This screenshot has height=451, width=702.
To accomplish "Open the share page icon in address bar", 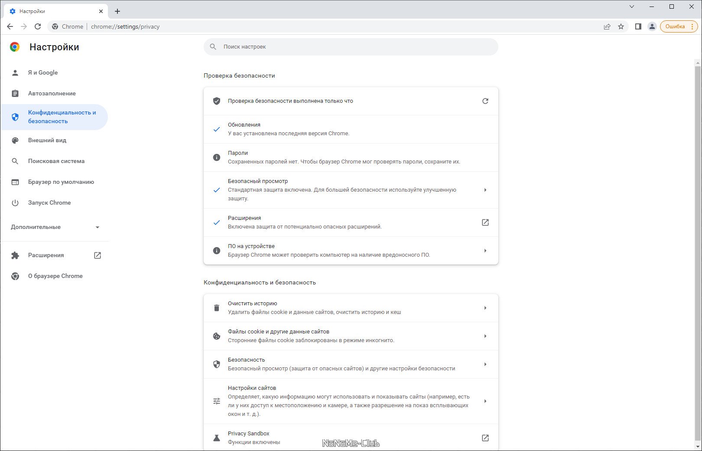I will (x=607, y=26).
